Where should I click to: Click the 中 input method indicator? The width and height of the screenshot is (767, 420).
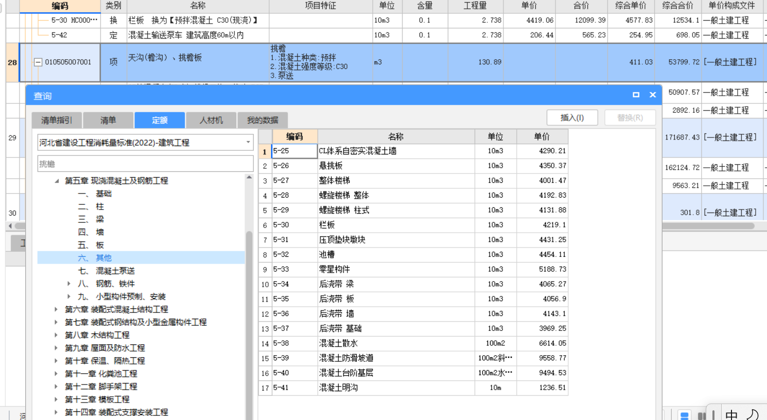731,414
